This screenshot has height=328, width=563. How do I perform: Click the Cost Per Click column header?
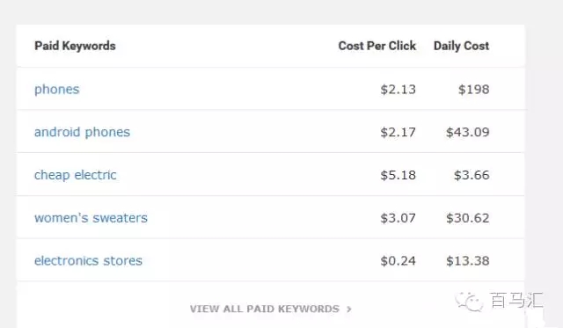coord(377,46)
